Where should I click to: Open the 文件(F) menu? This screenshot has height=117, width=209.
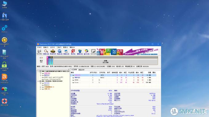[x=39, y=47]
